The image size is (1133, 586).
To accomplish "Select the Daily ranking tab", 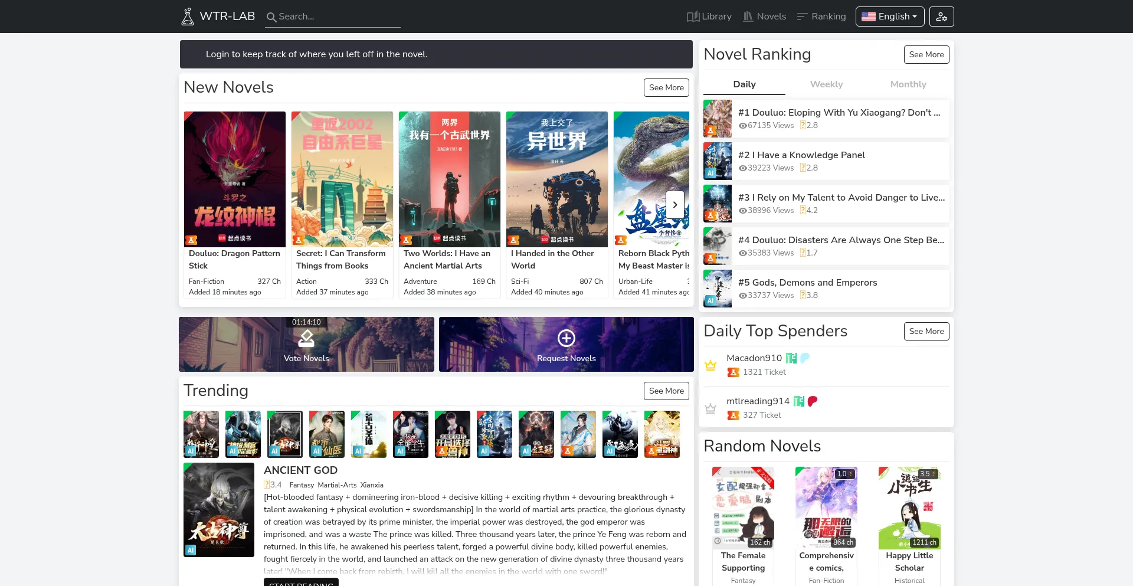I will coord(744,84).
